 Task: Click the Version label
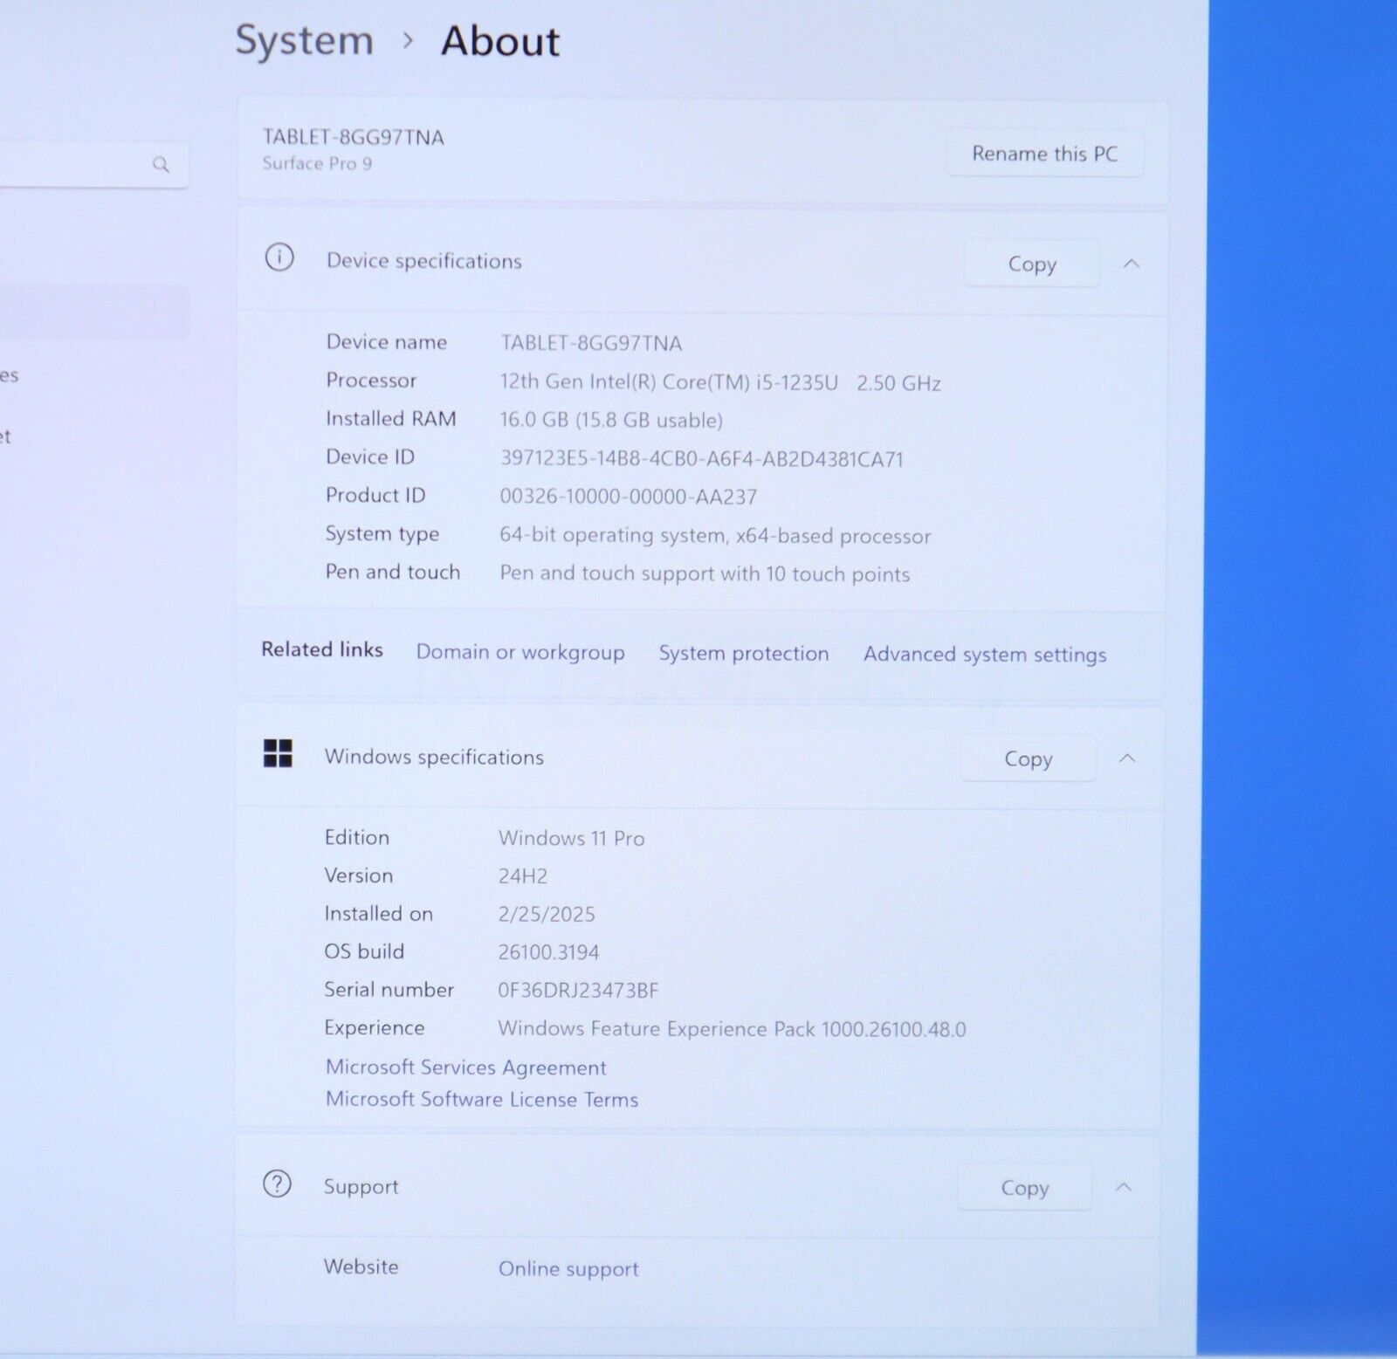(x=358, y=875)
